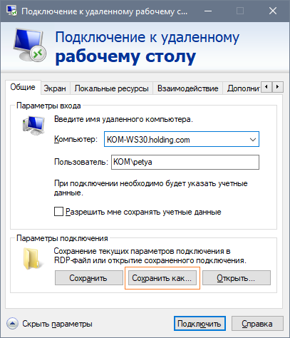
Task: Click the tab scroll left arrow
Action: click(x=266, y=87)
